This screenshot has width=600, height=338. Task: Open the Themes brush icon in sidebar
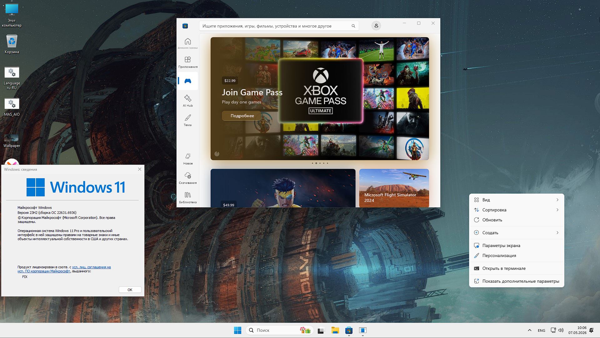coord(187,120)
